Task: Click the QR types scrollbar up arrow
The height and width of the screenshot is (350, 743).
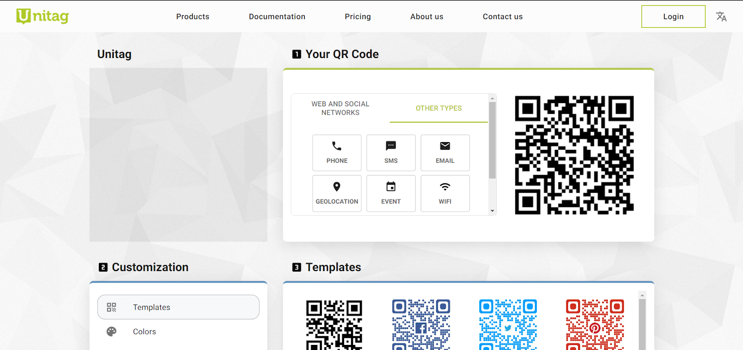Action: pos(492,98)
